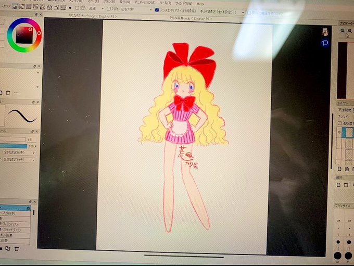Open the ウィンドウ(W) menu
Screen dimensions: 354x266
pos(184,4)
